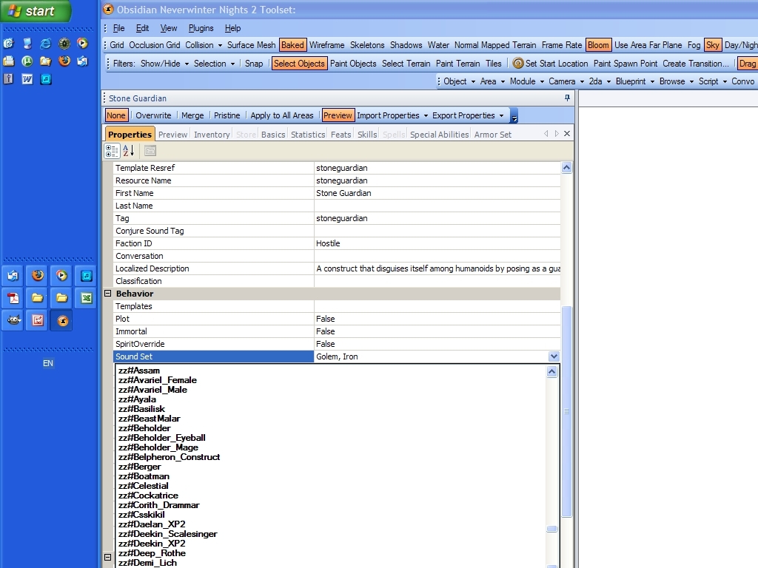
Task: Open the GIMP taskbar window
Action: pyautogui.click(x=13, y=320)
